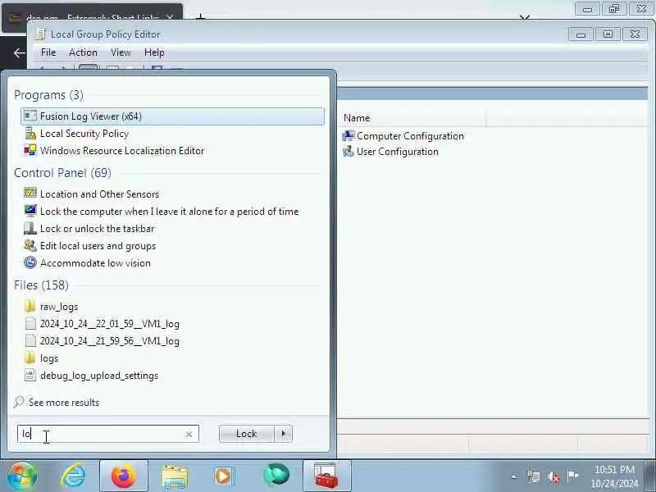Open Windows Media Player from taskbar
Screen dimensions: 656x492
(225, 476)
